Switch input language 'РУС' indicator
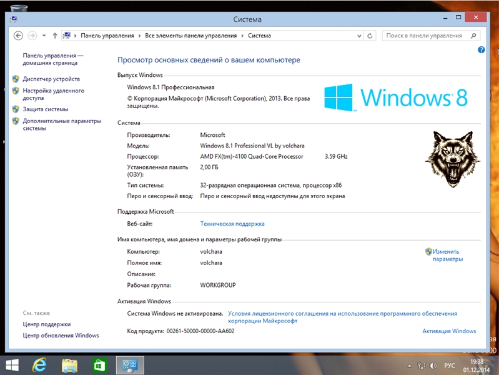 click(x=450, y=366)
